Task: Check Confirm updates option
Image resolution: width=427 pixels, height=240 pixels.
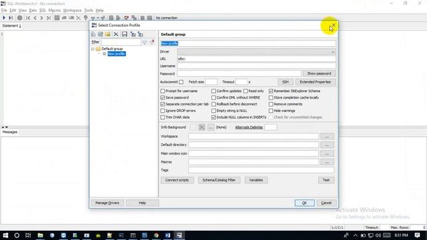Action: 213,91
